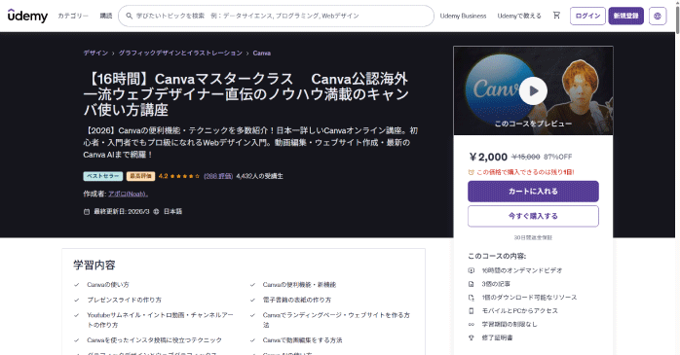
Task: Click the 修了証明書 text
Action: 497,337
